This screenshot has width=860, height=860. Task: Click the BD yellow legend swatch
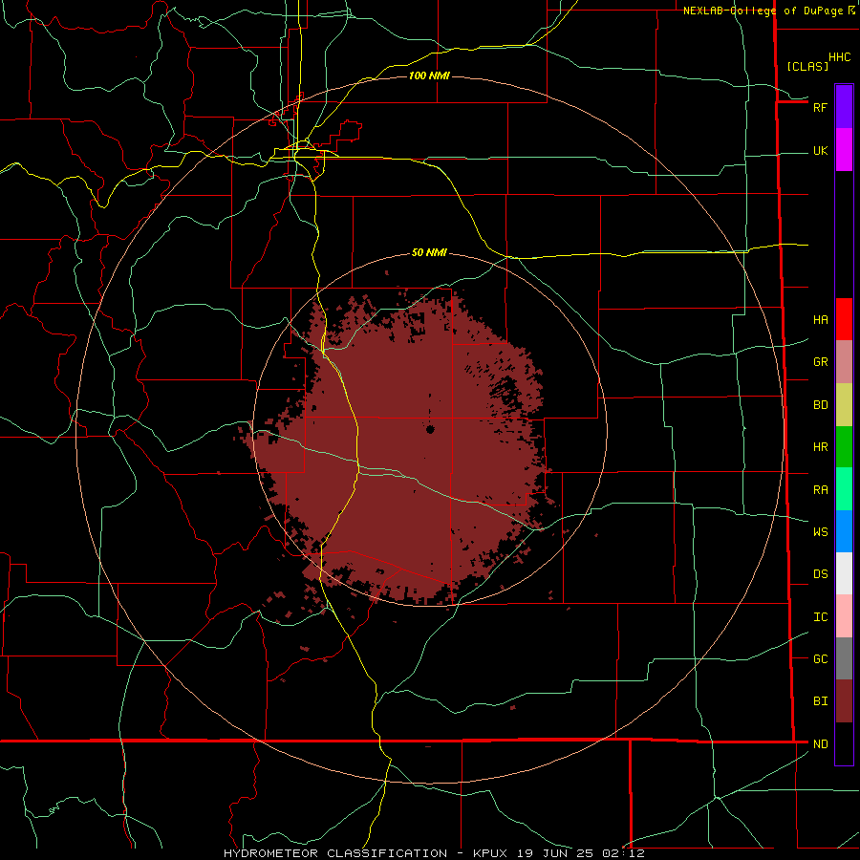pos(844,404)
